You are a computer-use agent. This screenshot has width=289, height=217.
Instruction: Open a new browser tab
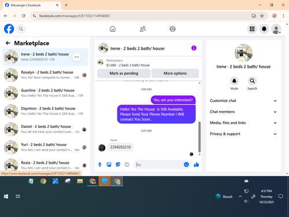(66, 5)
